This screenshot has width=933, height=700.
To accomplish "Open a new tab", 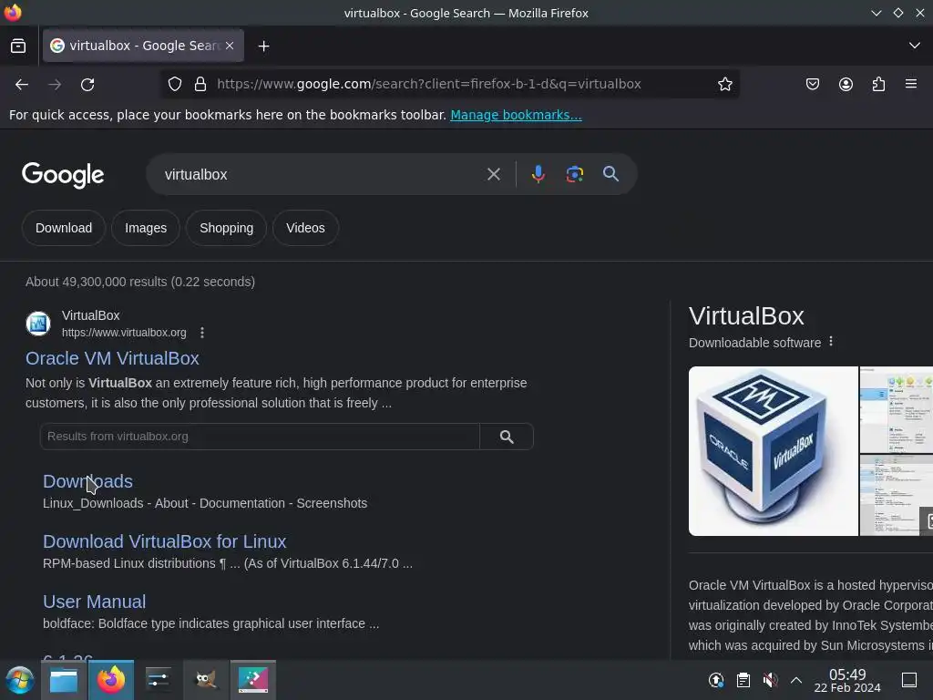I will click(x=263, y=46).
